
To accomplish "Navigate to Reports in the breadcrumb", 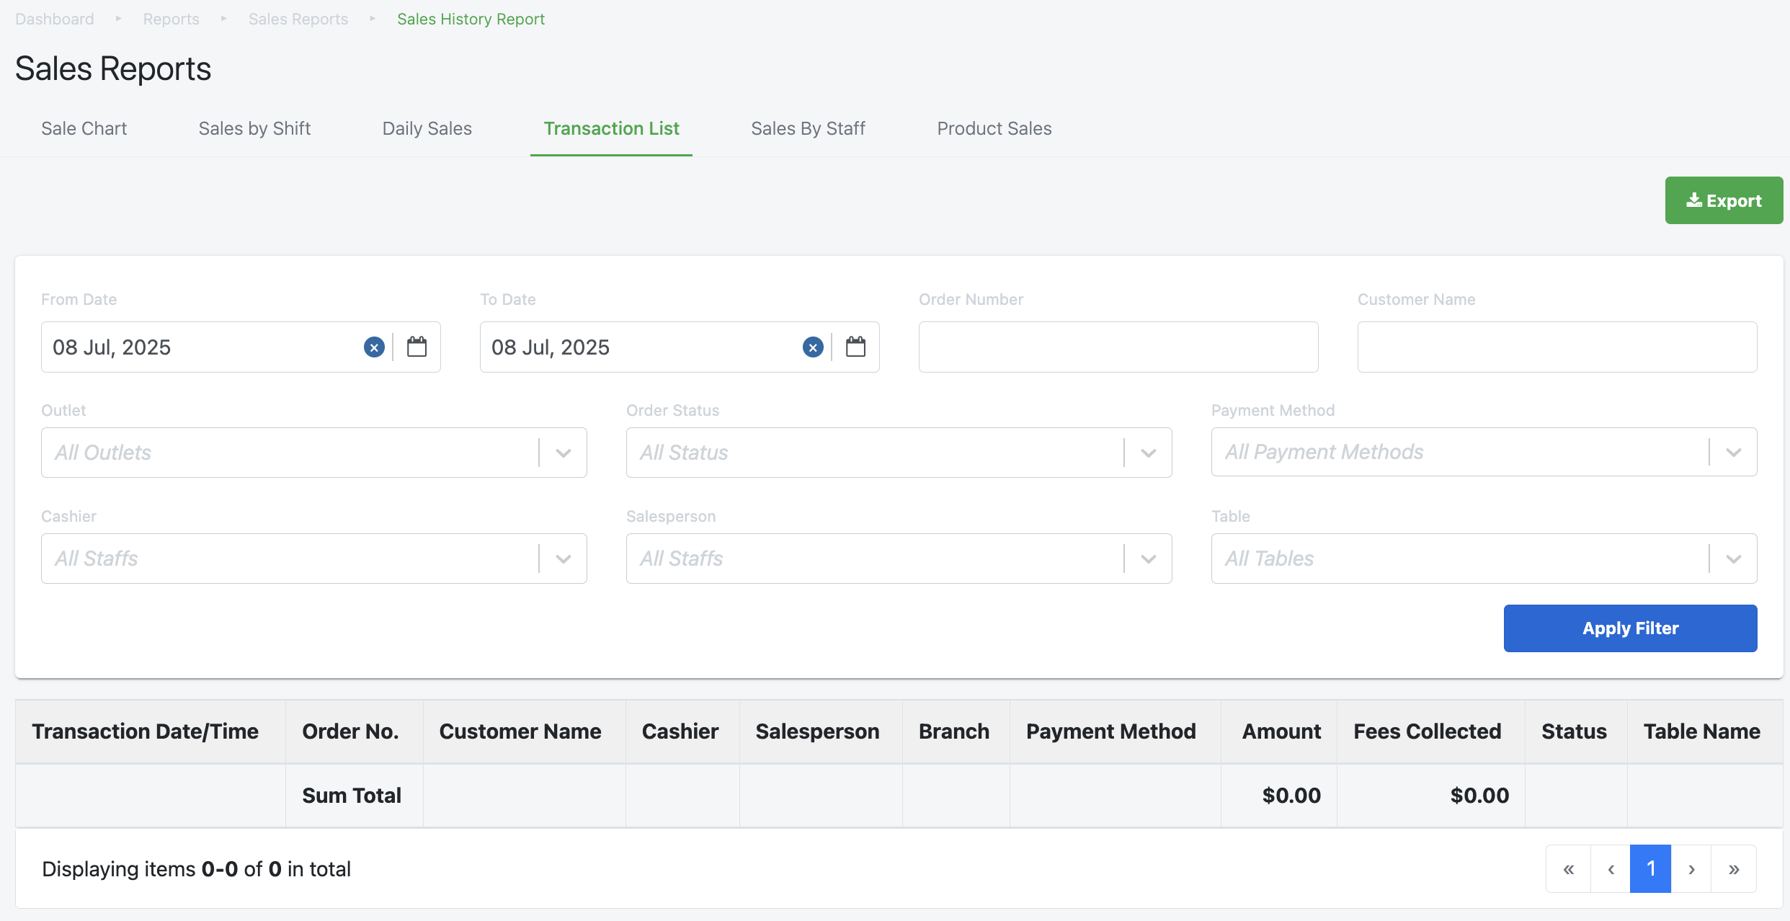I will tap(171, 19).
